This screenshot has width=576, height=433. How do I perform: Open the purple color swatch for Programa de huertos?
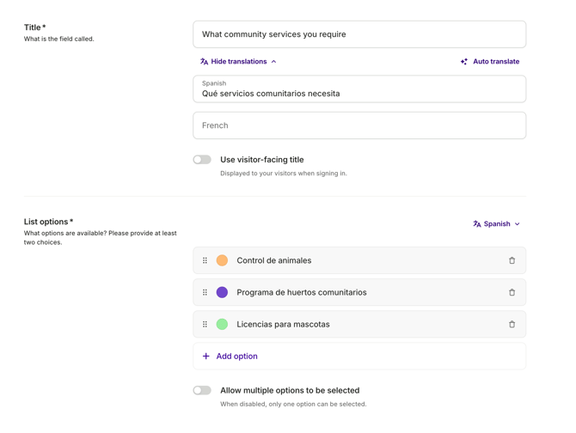click(222, 292)
